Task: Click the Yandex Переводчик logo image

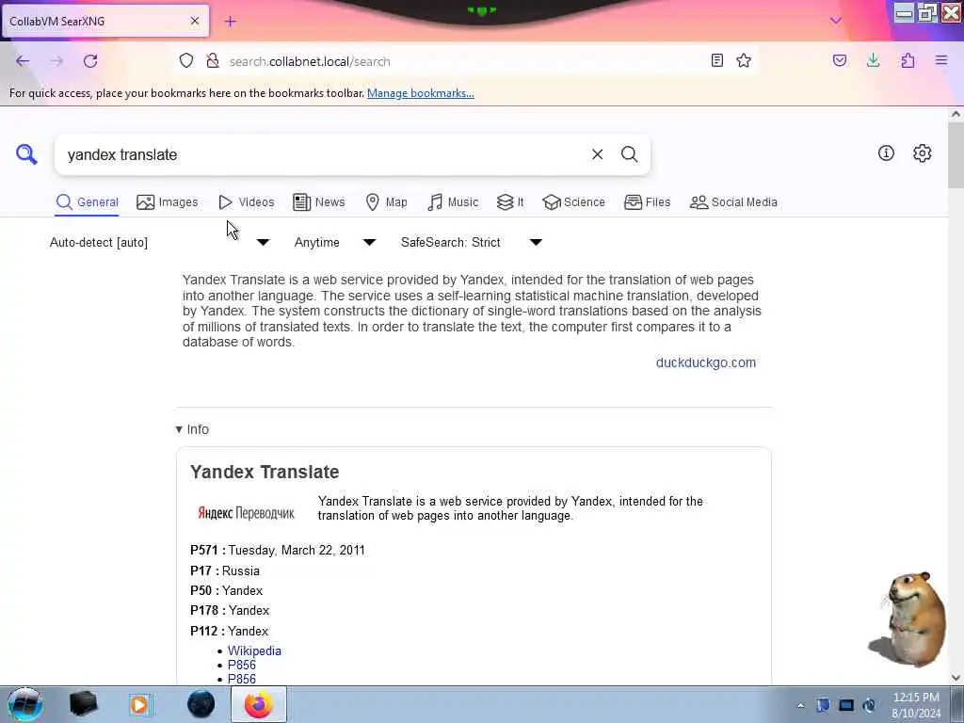Action: 246,513
